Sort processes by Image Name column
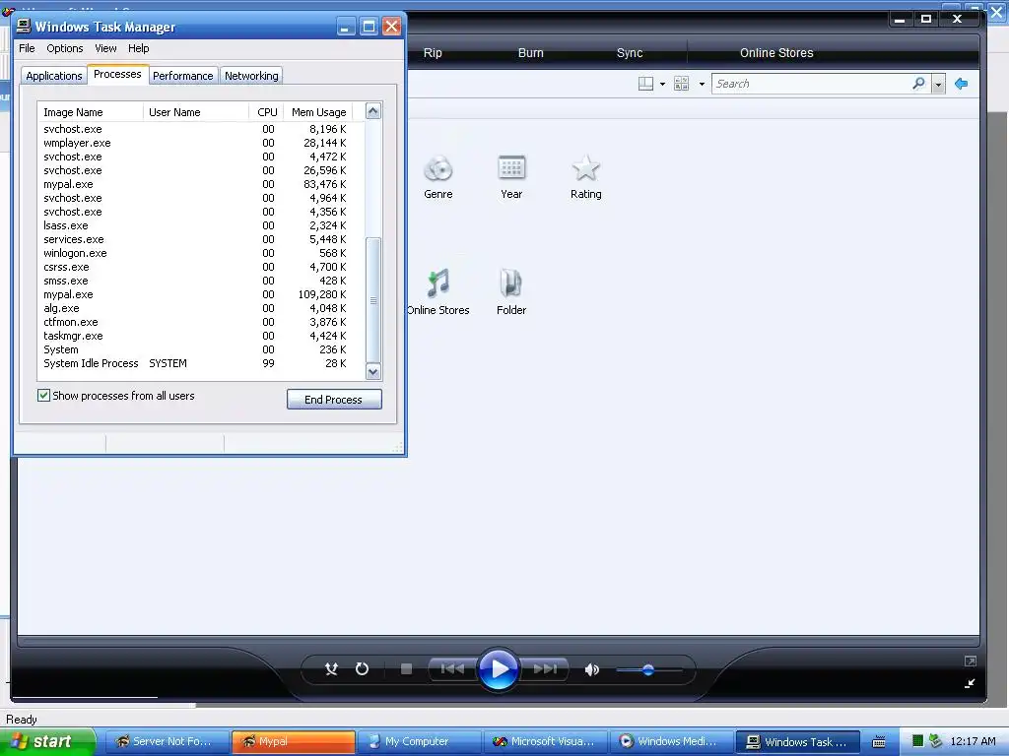1009x756 pixels. (90, 112)
